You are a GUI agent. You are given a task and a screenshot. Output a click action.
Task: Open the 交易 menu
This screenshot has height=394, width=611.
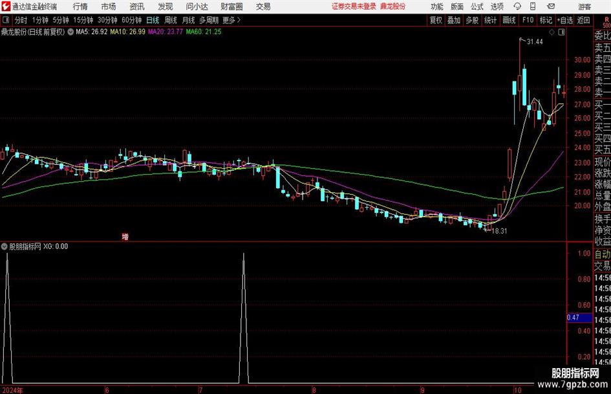[x=263, y=6]
